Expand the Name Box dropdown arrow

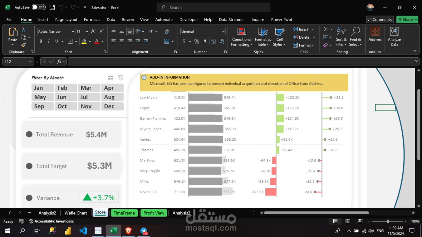(30, 61)
